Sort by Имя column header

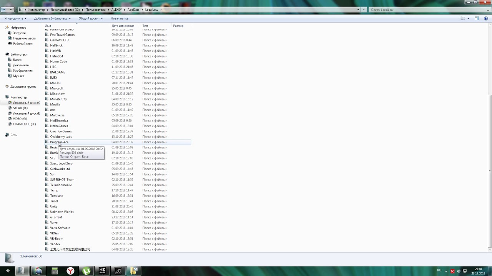(x=77, y=26)
